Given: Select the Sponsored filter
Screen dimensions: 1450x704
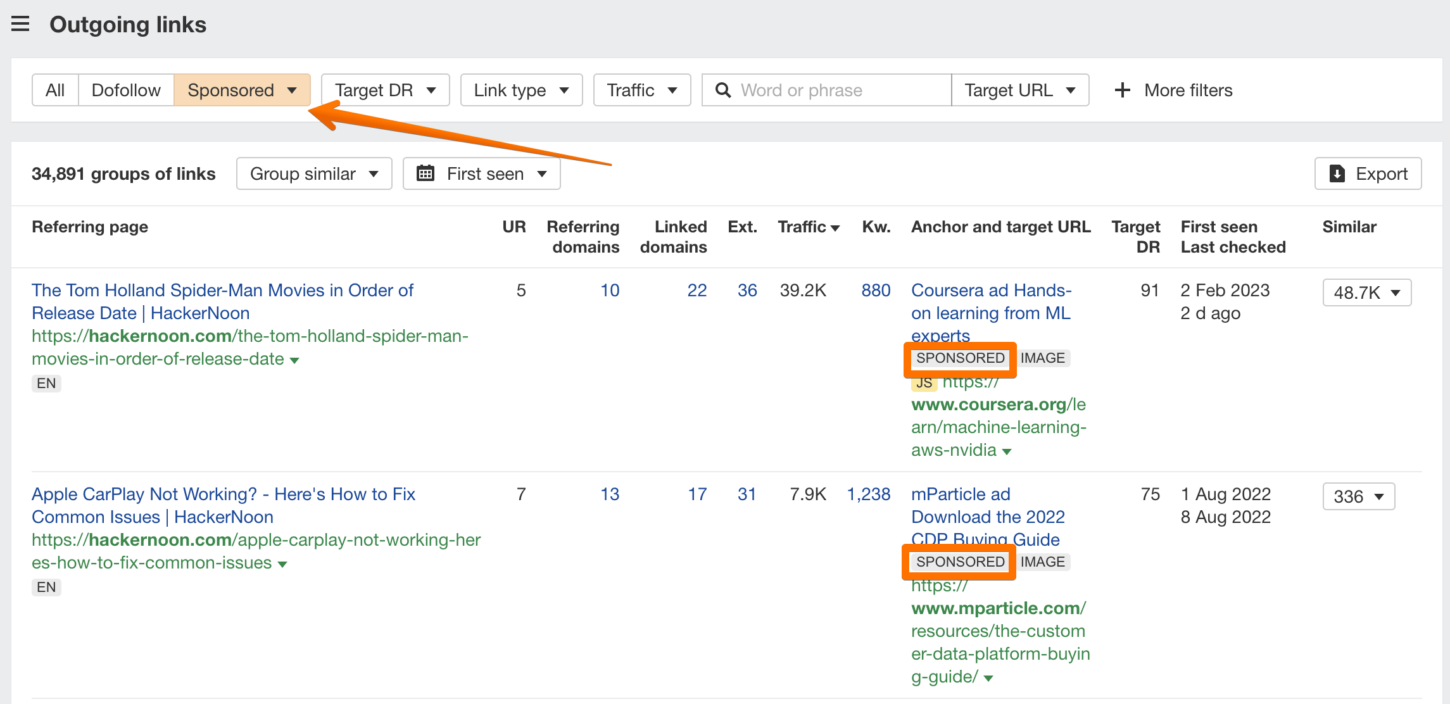Looking at the screenshot, I should tap(232, 90).
